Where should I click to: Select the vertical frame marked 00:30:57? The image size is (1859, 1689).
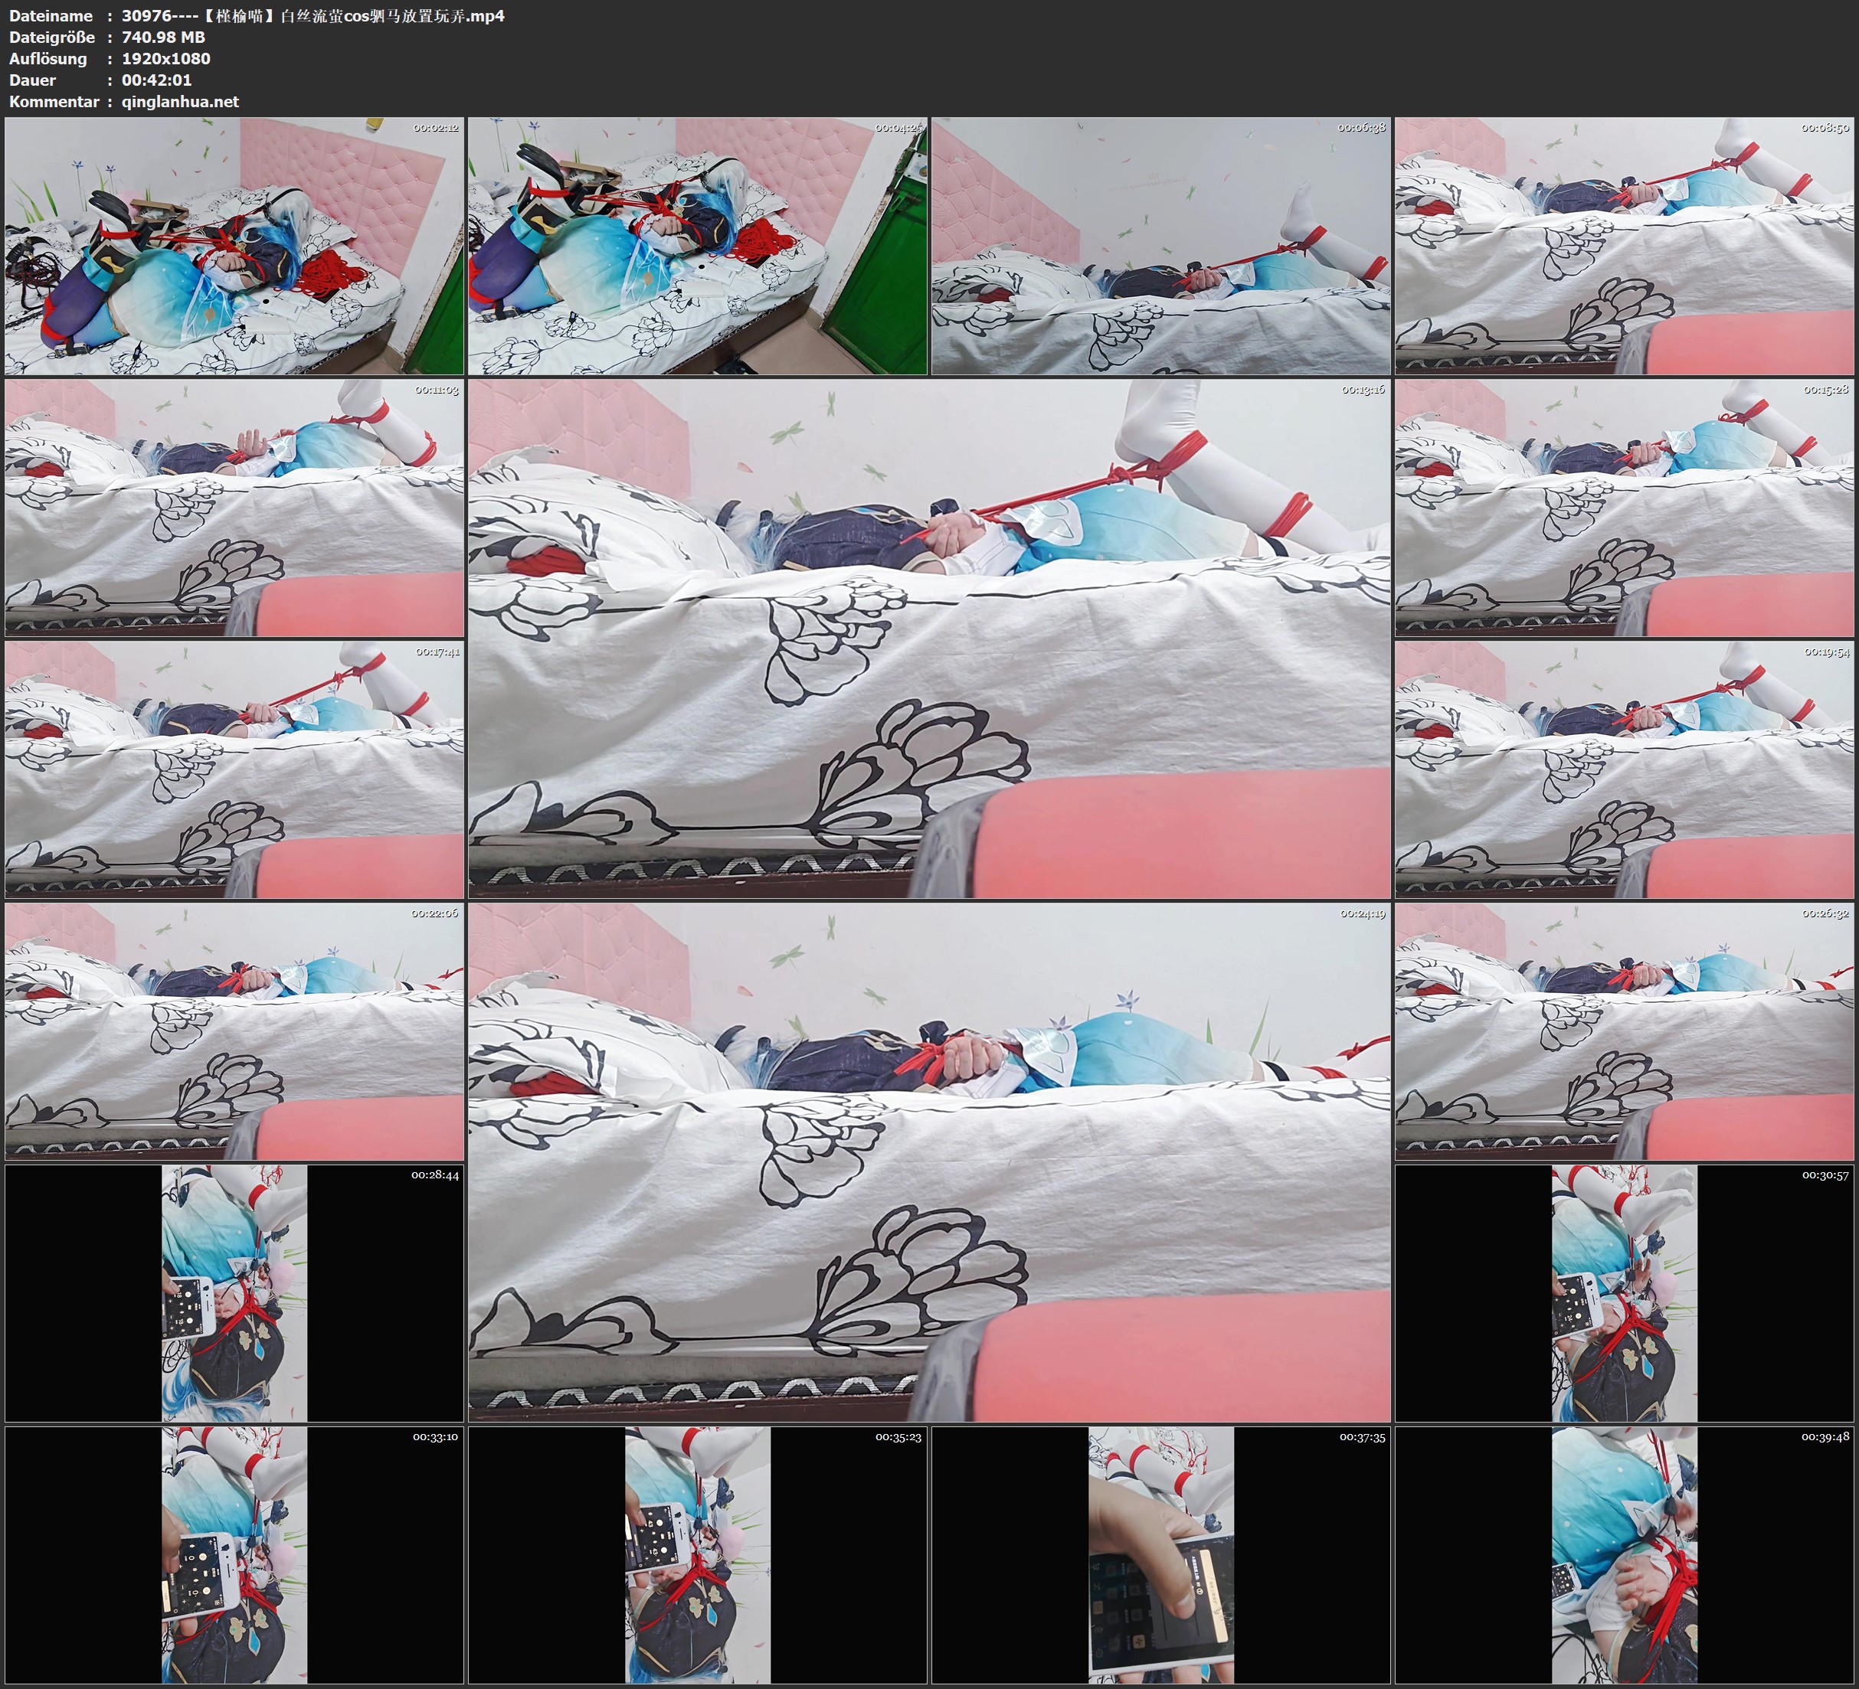tap(1624, 1292)
